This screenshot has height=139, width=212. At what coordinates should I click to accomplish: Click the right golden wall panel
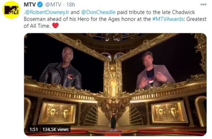(169, 112)
